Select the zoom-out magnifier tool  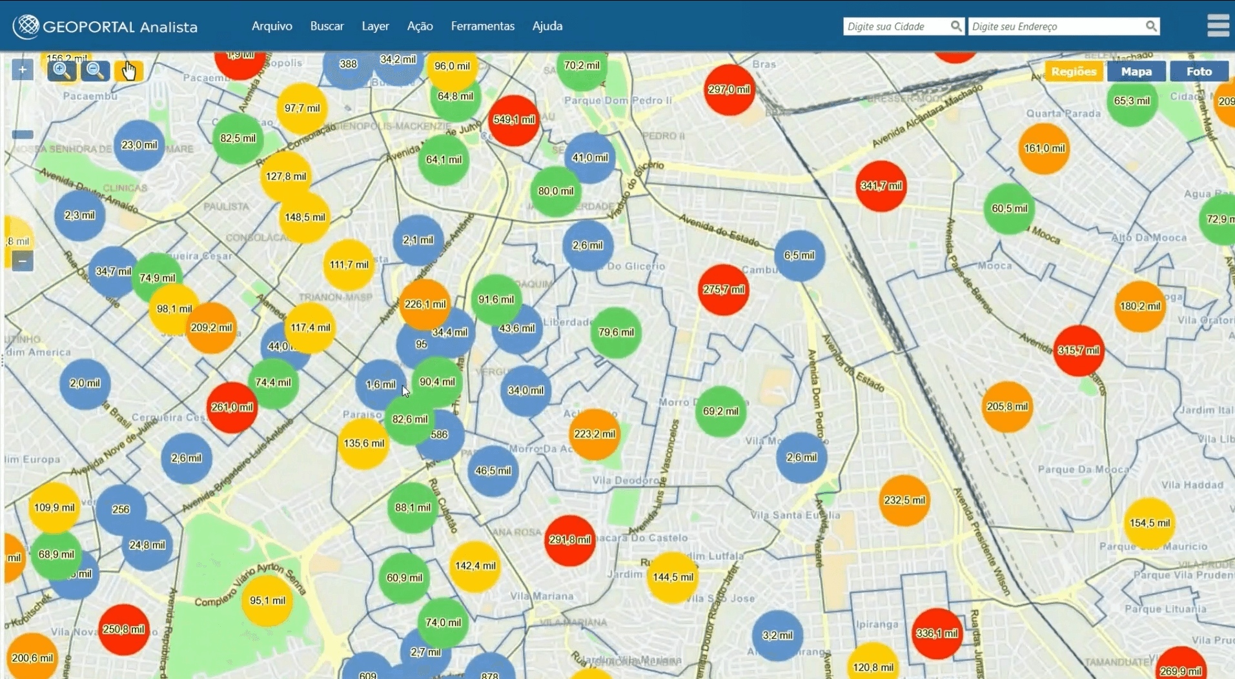95,70
